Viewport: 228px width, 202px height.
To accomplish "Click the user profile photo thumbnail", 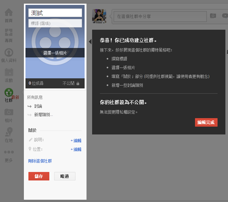I will [99, 16].
